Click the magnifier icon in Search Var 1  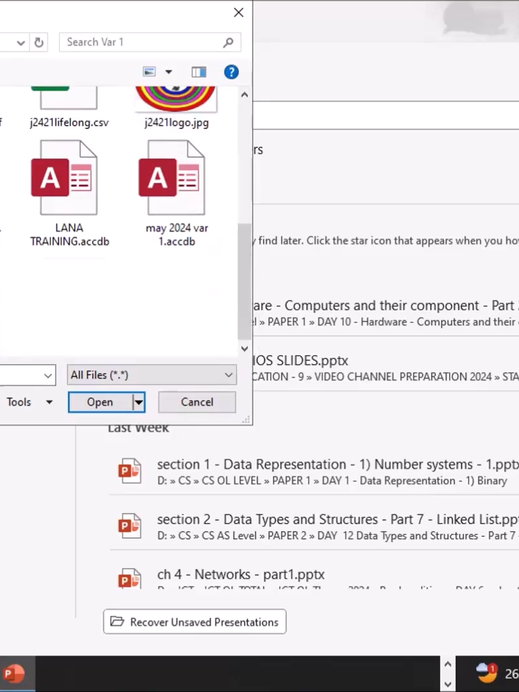[228, 42]
